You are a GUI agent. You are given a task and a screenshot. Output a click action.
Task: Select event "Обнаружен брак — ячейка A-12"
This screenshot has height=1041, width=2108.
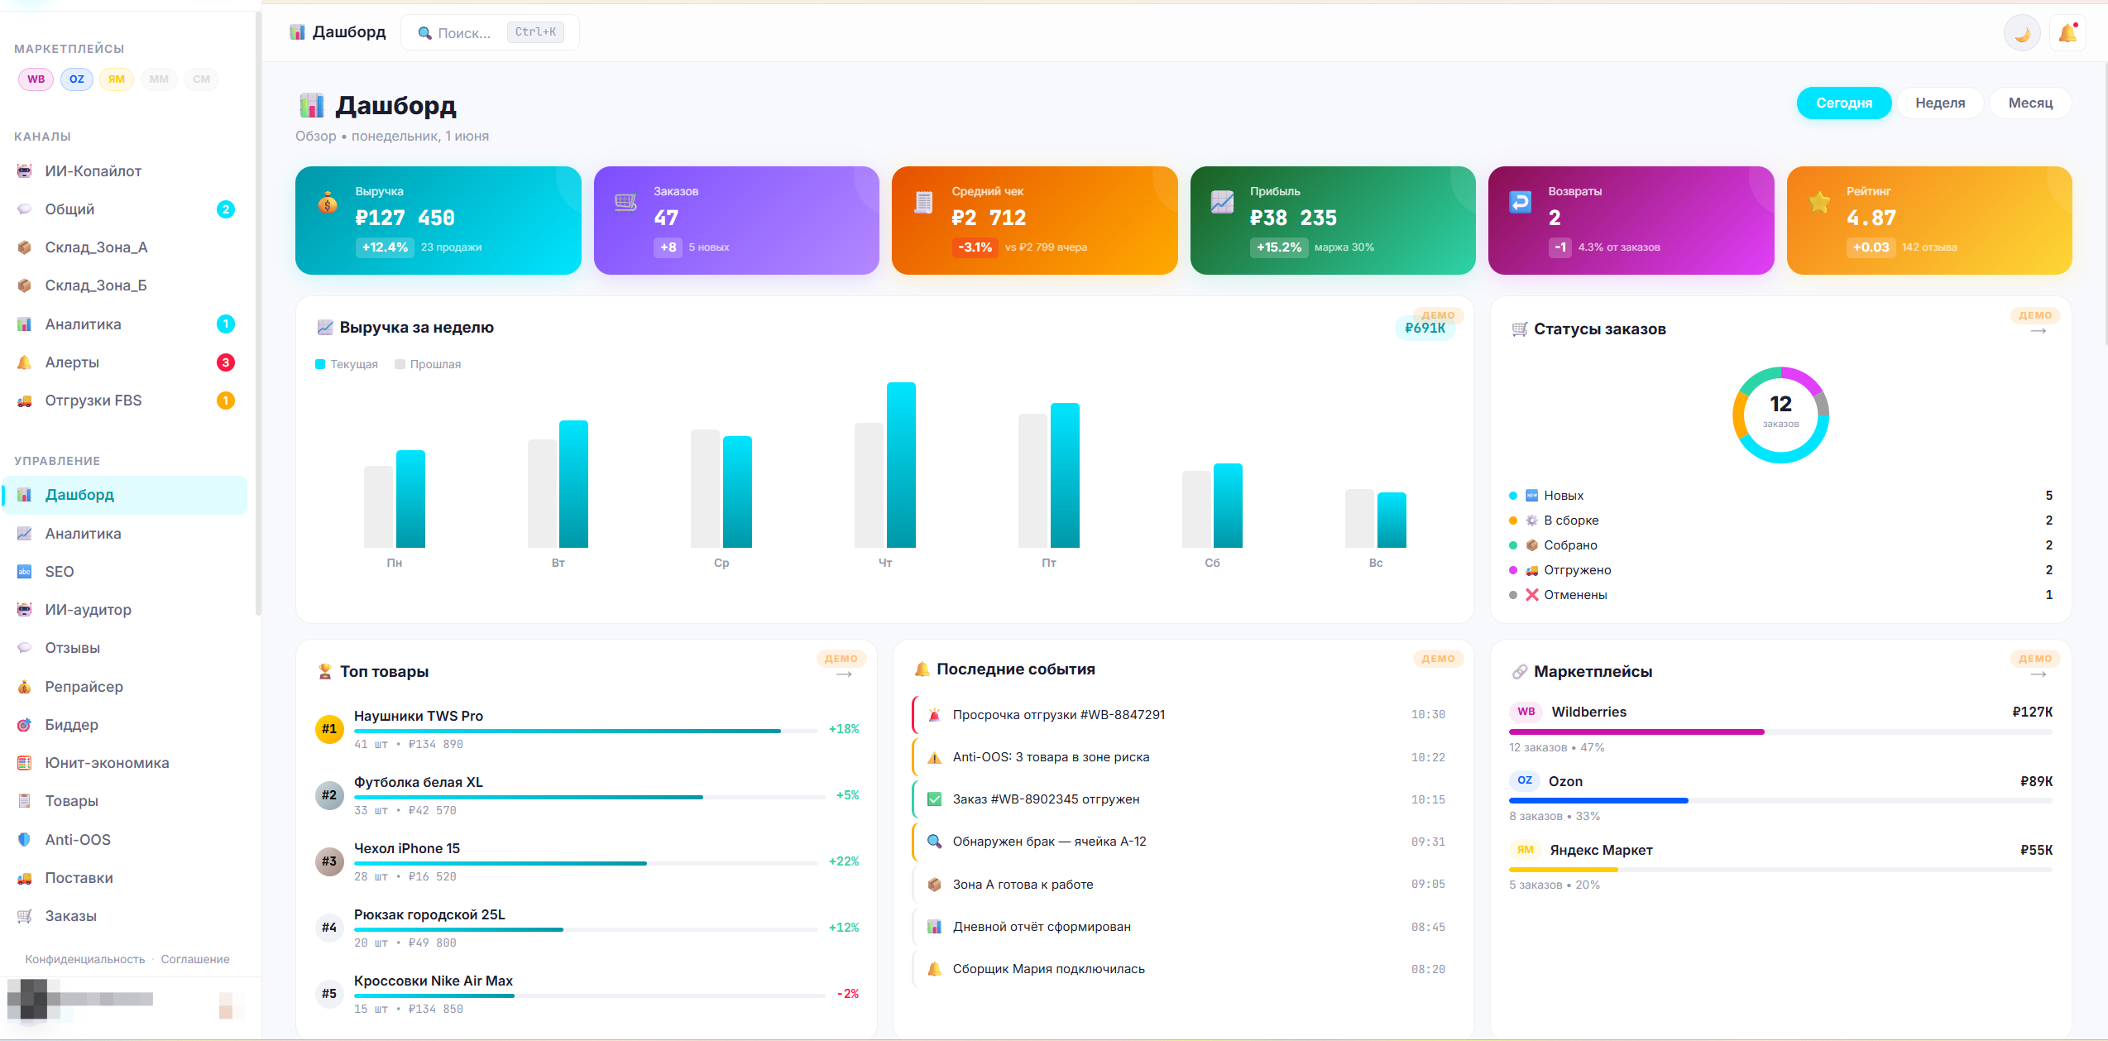[1184, 842]
